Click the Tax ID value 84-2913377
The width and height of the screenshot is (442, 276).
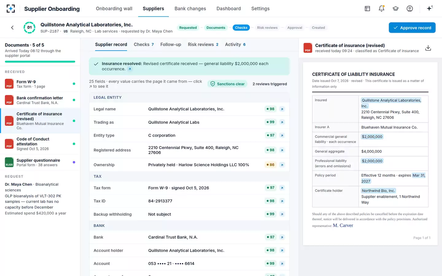coord(160,201)
